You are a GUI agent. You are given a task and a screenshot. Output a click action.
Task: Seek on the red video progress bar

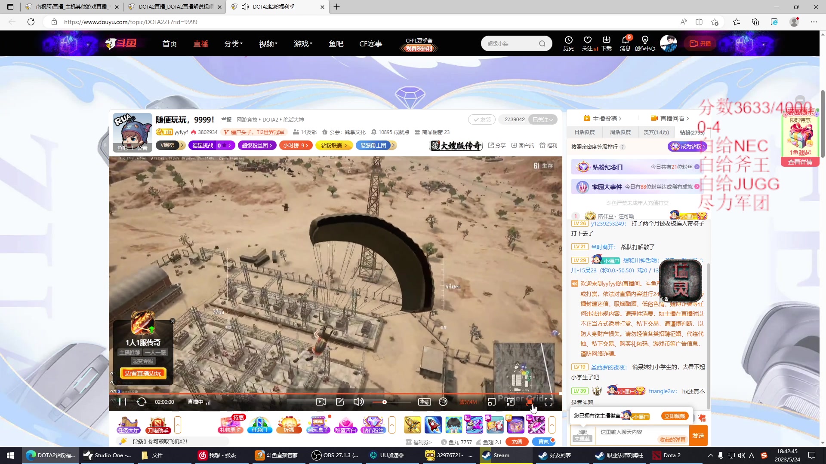[336, 393]
